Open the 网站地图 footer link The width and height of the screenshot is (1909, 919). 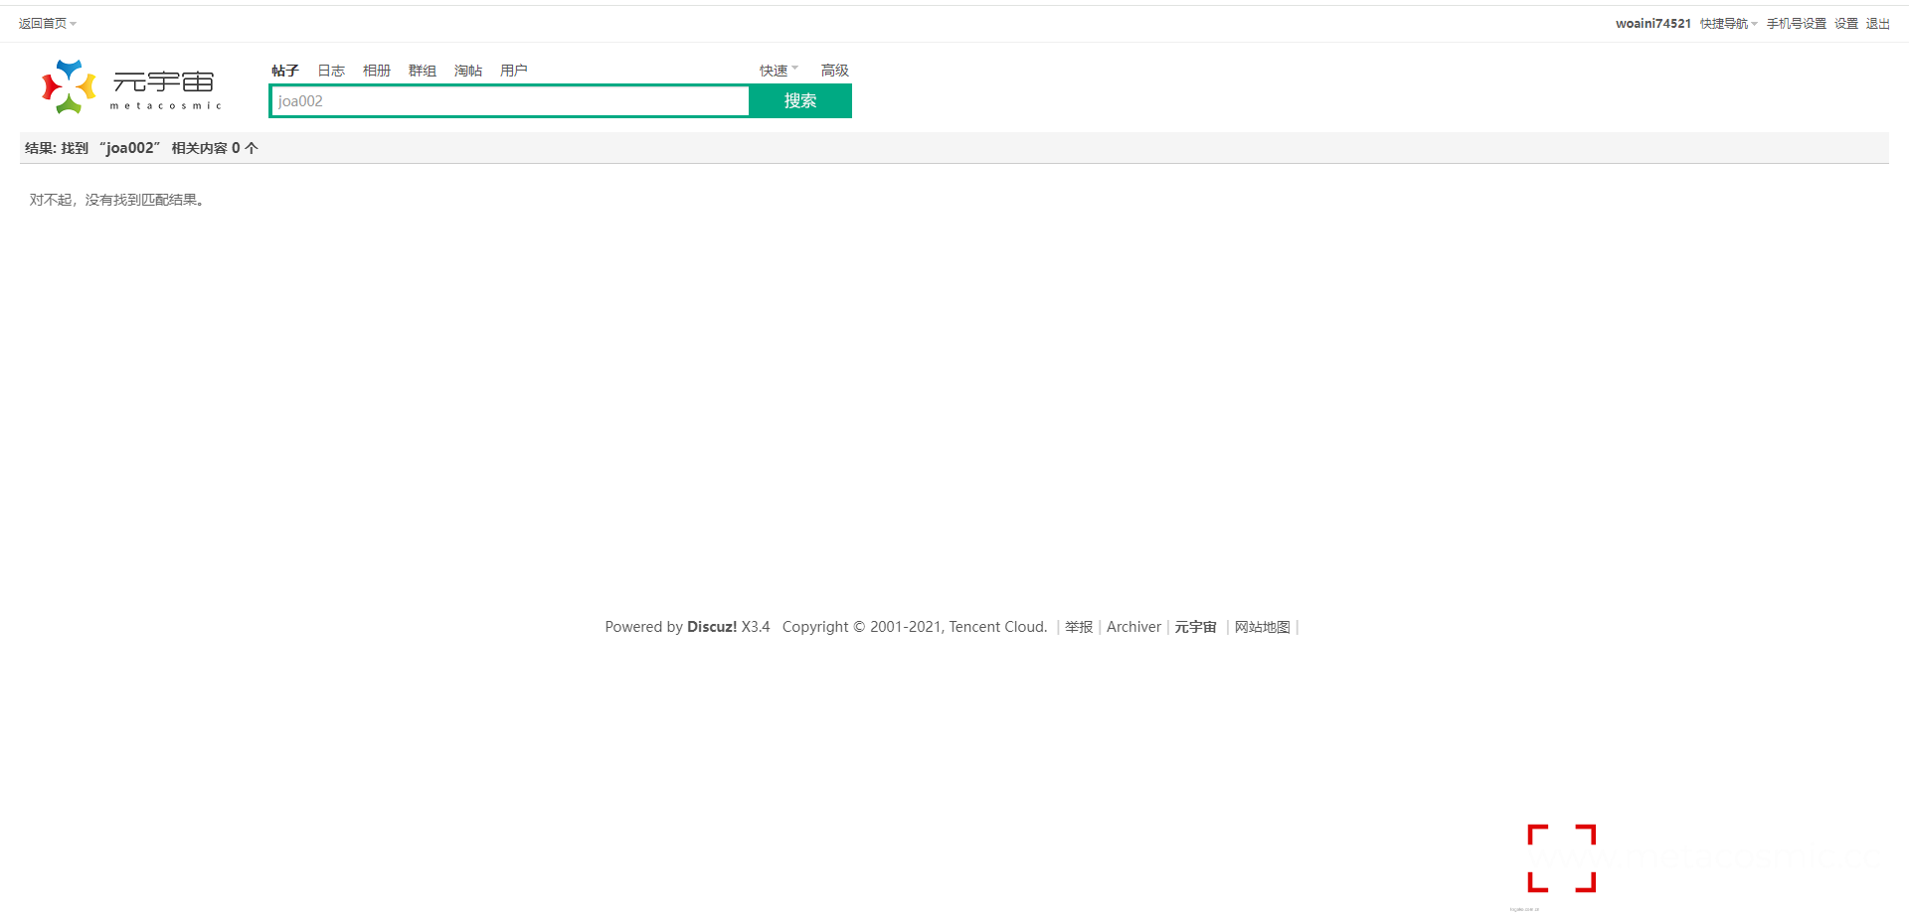click(x=1263, y=627)
